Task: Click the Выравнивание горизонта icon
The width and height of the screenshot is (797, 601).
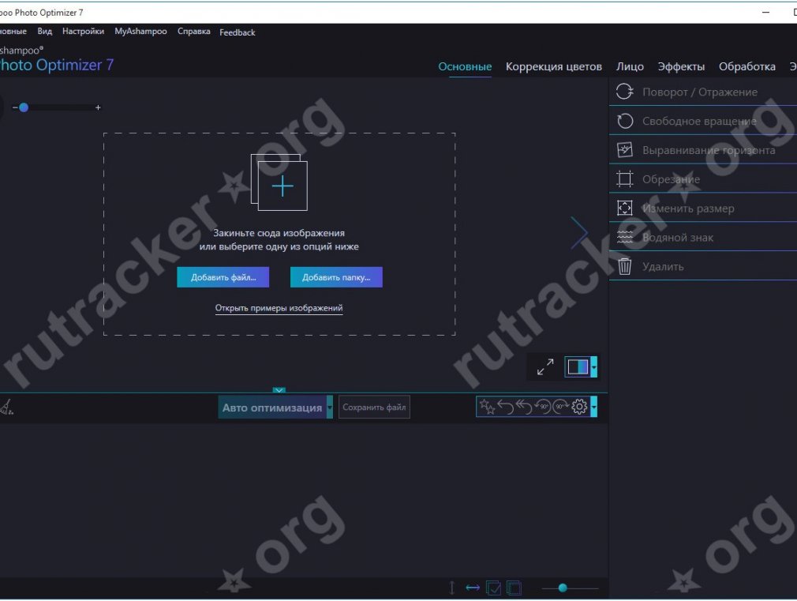Action: click(x=625, y=149)
